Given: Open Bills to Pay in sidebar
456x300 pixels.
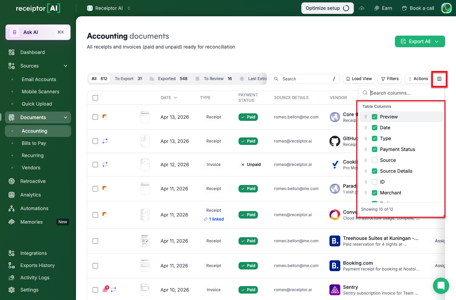Looking at the screenshot, I should click(34, 143).
